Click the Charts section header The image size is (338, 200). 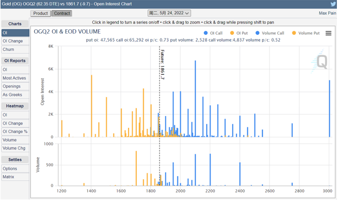15,24
